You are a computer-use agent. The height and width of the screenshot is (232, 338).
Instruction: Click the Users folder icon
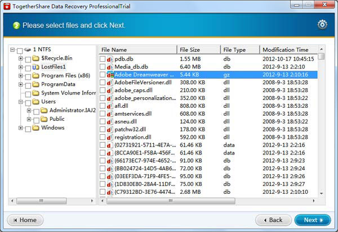coord(35,102)
